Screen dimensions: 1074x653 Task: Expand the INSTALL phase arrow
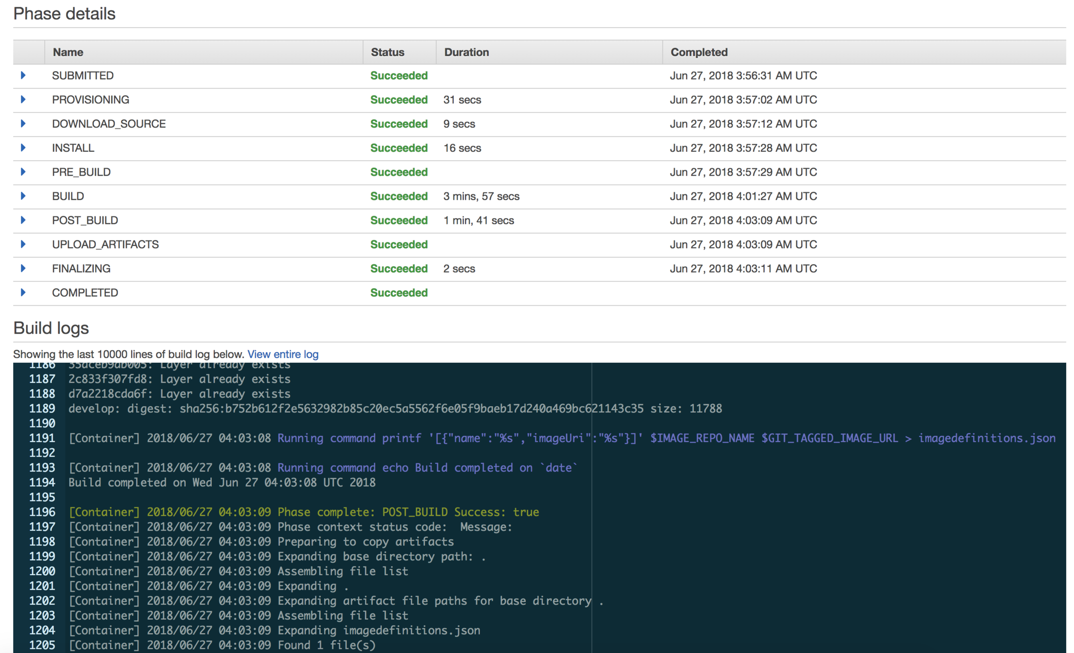click(x=23, y=148)
